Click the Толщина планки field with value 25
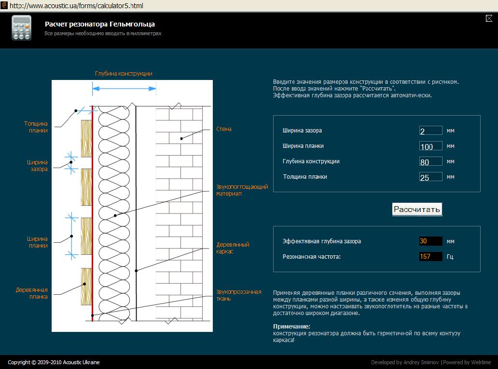Screen dimensions: 498x369 pyautogui.click(x=430, y=177)
